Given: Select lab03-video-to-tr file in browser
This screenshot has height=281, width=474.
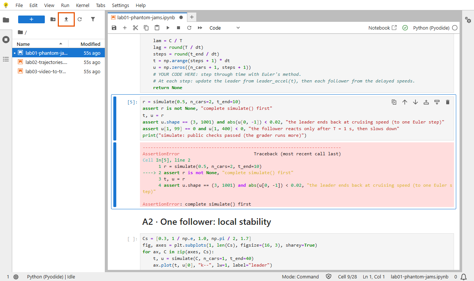Looking at the screenshot, I should (59, 71).
